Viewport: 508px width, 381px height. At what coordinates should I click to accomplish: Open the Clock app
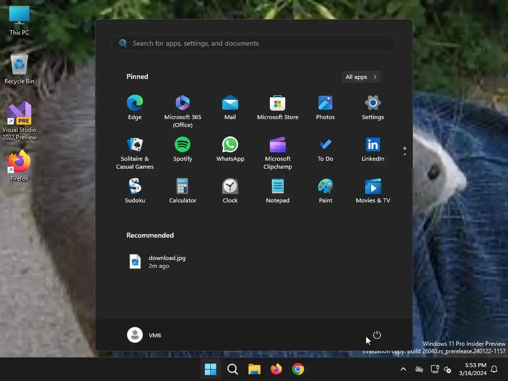[x=230, y=191]
